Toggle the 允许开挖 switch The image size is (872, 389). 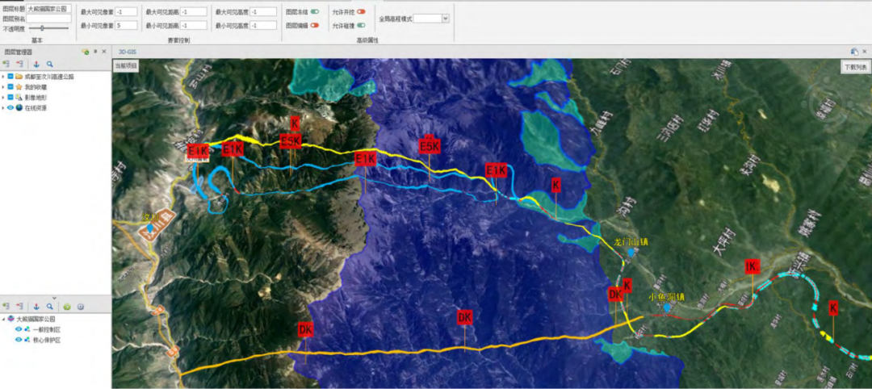tap(360, 12)
